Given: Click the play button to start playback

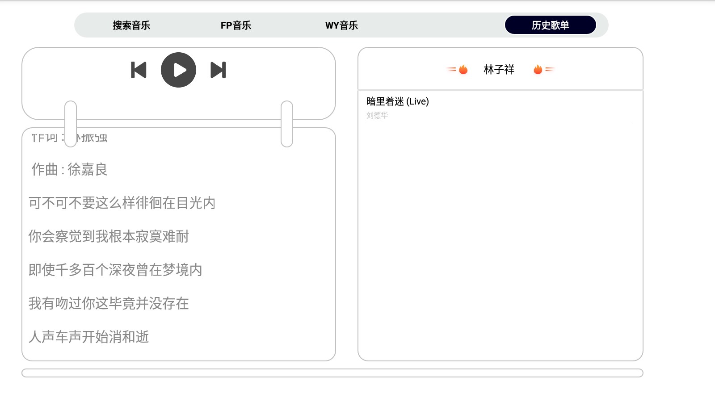Looking at the screenshot, I should click(x=179, y=69).
